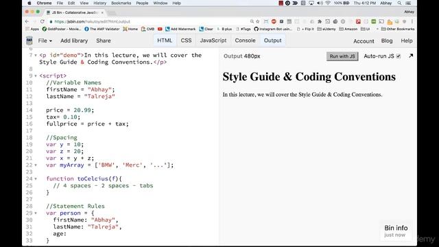Image resolution: width=439 pixels, height=247 pixels.
Task: Click the Add Watermark bookmark
Action: pos(180,29)
